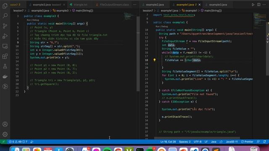This screenshot has width=269, height=151.
Task: Open the Accounts menu icon
Action: [5, 124]
